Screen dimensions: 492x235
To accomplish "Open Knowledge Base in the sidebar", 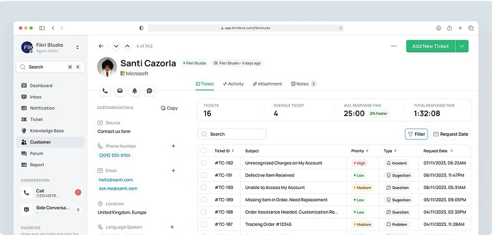I will coord(50,130).
